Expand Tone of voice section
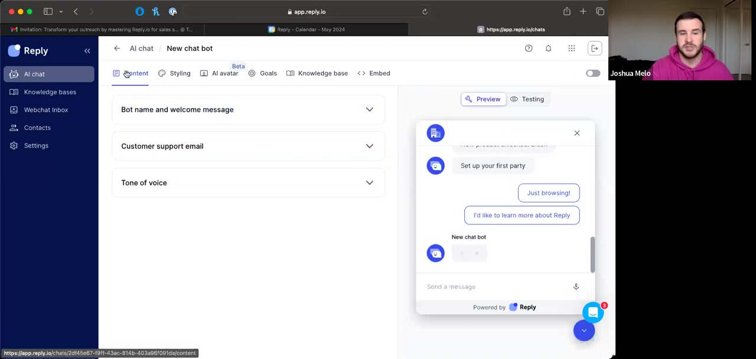756x359 pixels. tap(248, 182)
